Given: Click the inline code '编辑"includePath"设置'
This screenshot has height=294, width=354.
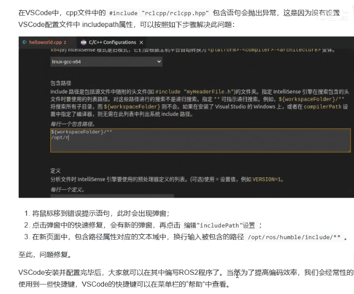Looking at the screenshot, I should [219, 226].
